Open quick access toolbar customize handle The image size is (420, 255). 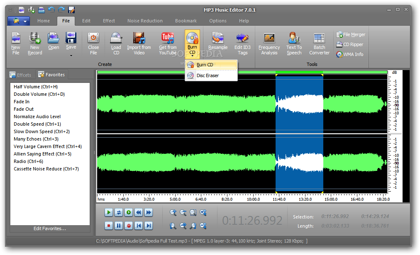10,10
